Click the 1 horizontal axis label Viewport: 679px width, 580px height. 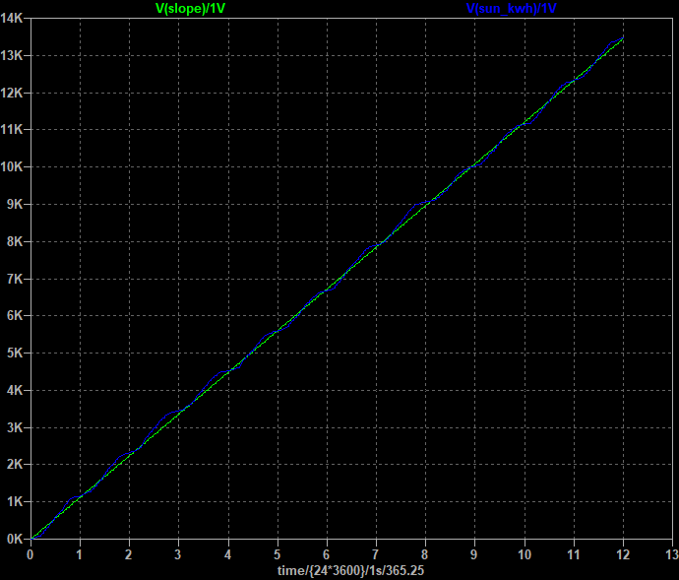[80, 554]
